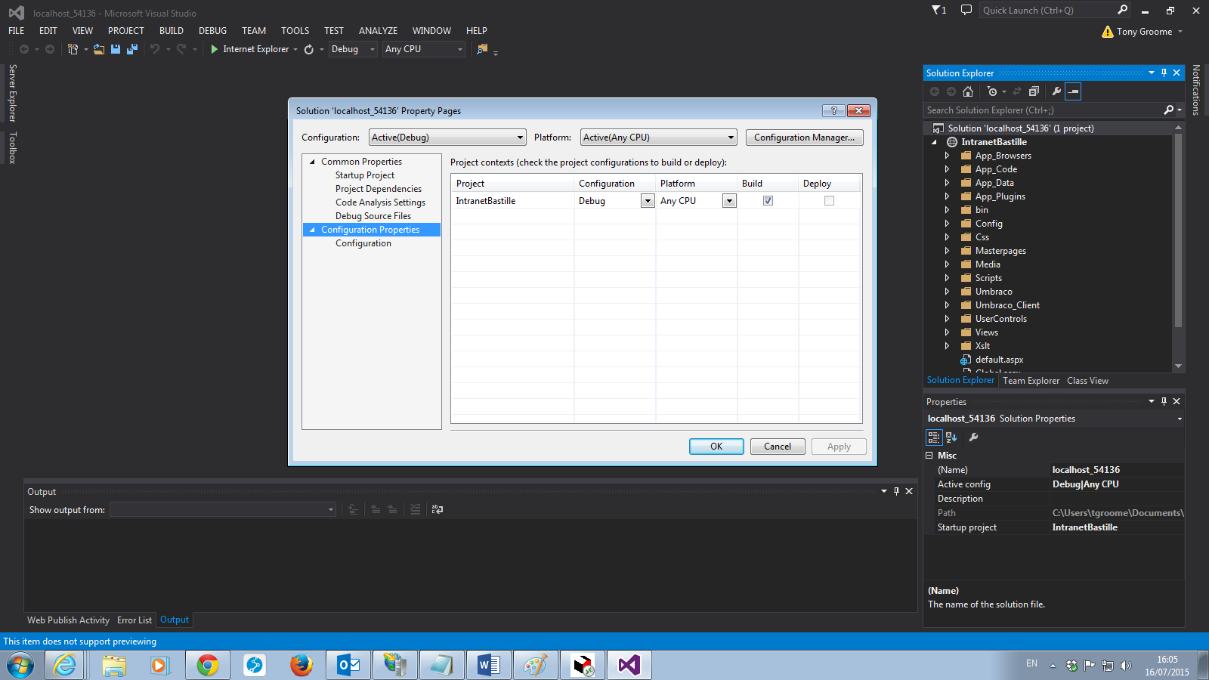The image size is (1209, 680).
Task: Open IntranetBastille row Any CPU platform dropdown
Action: pyautogui.click(x=729, y=201)
